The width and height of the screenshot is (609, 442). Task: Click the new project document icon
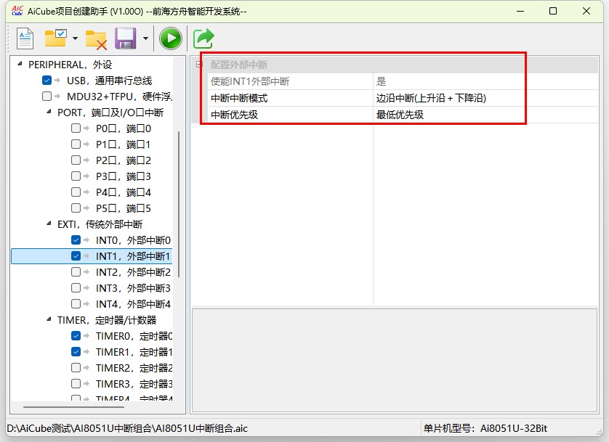pyautogui.click(x=25, y=38)
